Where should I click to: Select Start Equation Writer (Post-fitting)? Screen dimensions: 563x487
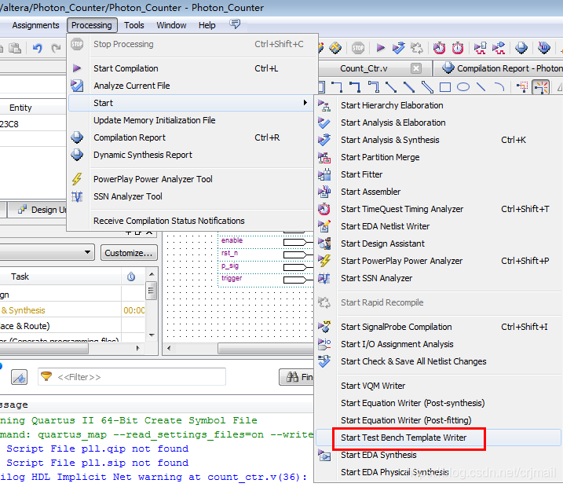[438, 419]
